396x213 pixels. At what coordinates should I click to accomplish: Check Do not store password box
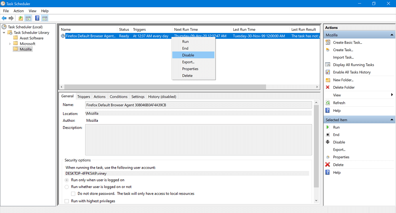pyautogui.click(x=73, y=194)
